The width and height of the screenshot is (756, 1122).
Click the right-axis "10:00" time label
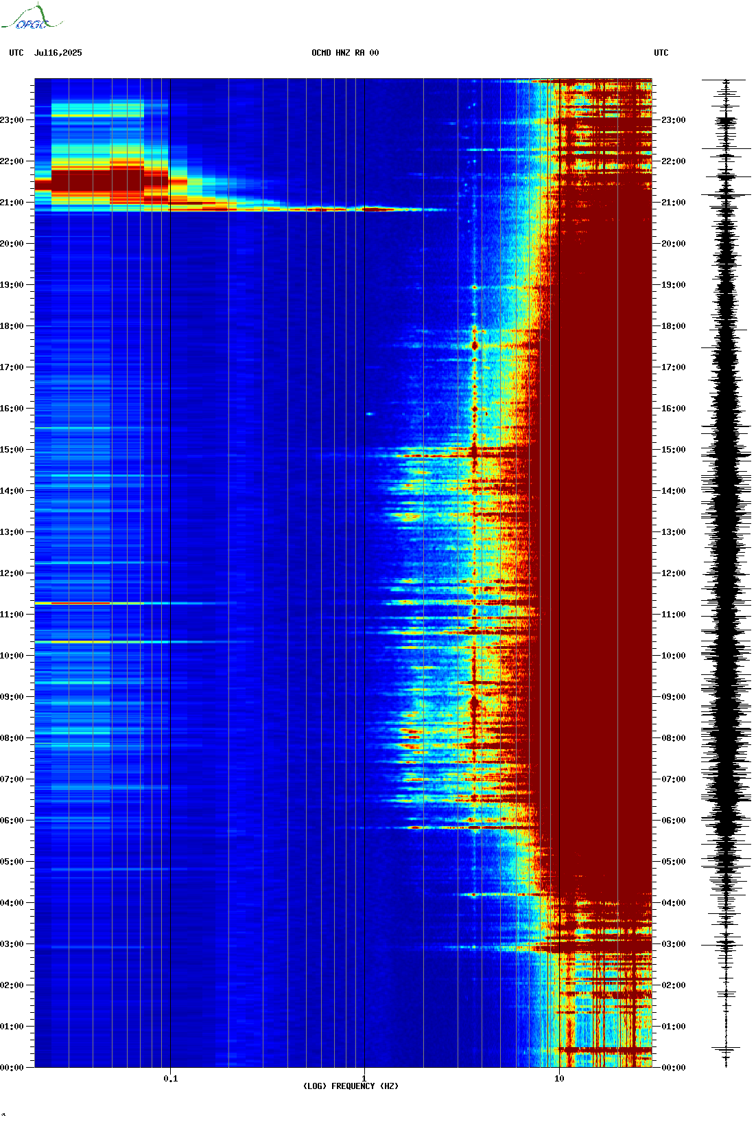coord(673,656)
